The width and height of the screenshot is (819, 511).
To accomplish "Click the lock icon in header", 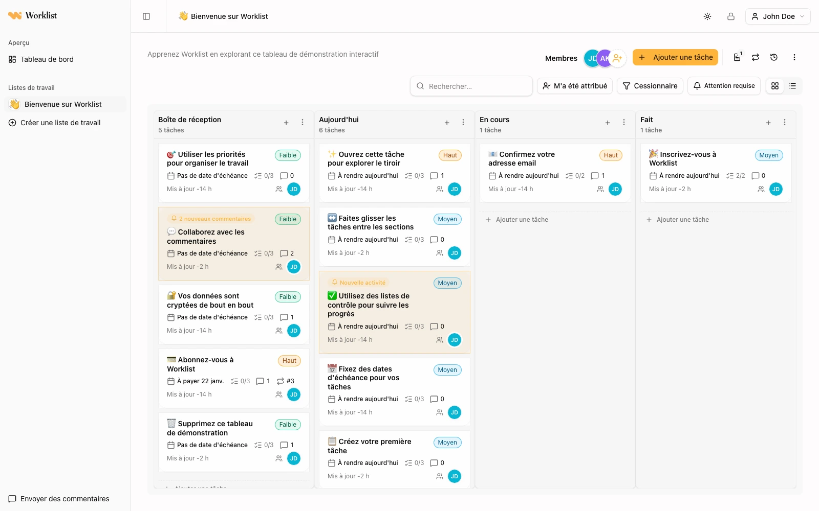I will [731, 16].
